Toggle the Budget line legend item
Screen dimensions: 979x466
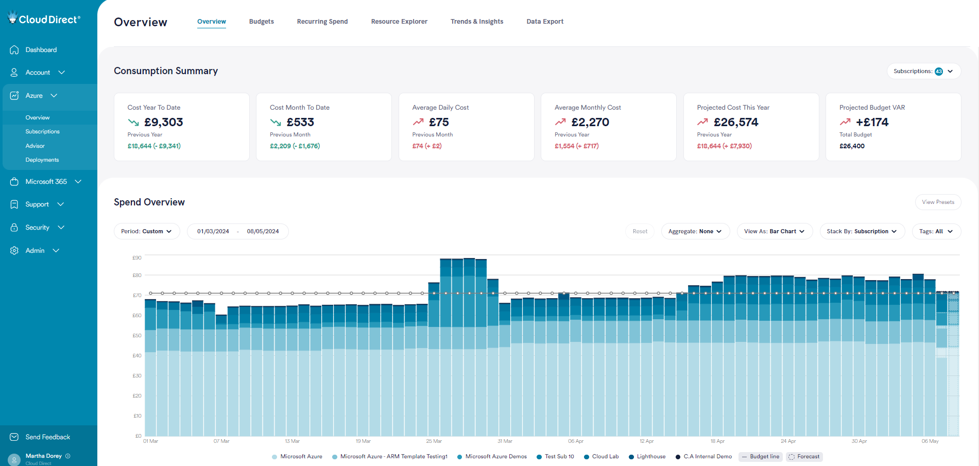(761, 457)
